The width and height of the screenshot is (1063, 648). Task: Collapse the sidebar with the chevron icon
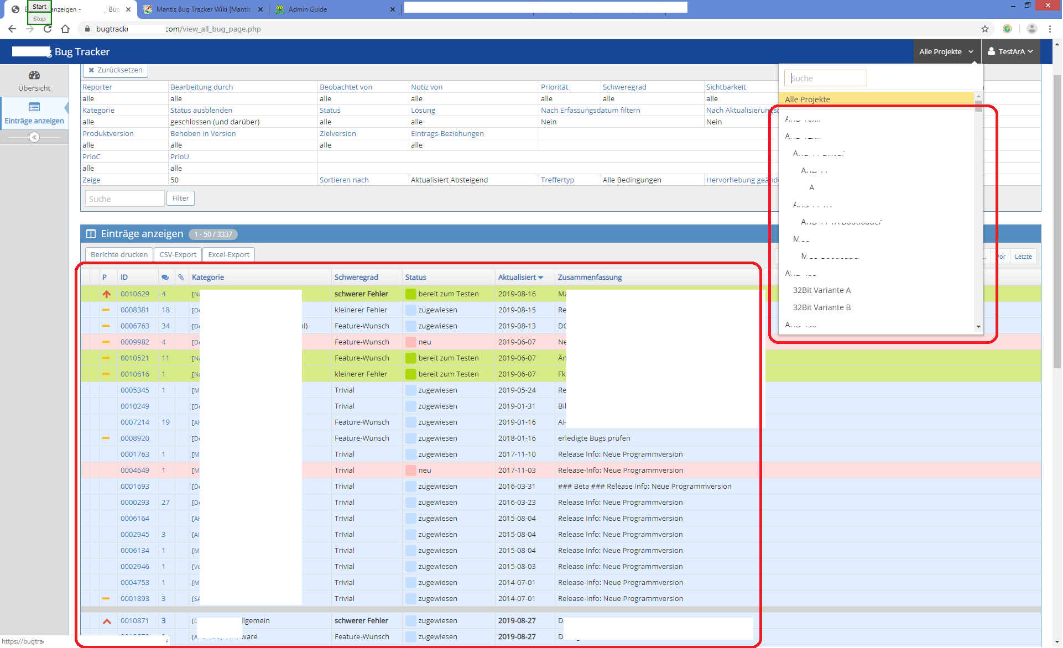34,137
